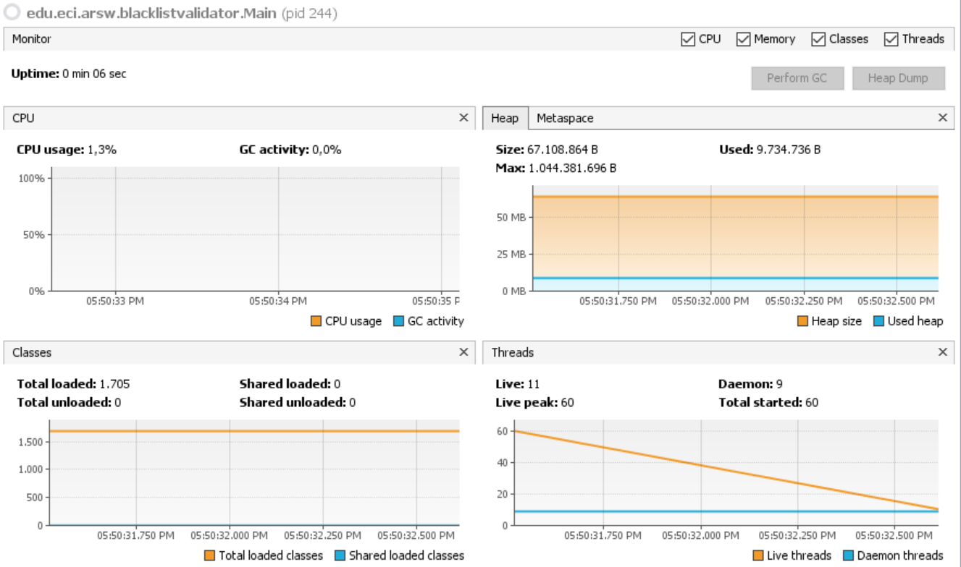Click the Perform GC button
Image resolution: width=961 pixels, height=567 pixels.
click(797, 78)
